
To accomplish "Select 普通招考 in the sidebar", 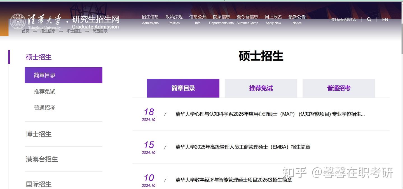I will tap(44, 108).
